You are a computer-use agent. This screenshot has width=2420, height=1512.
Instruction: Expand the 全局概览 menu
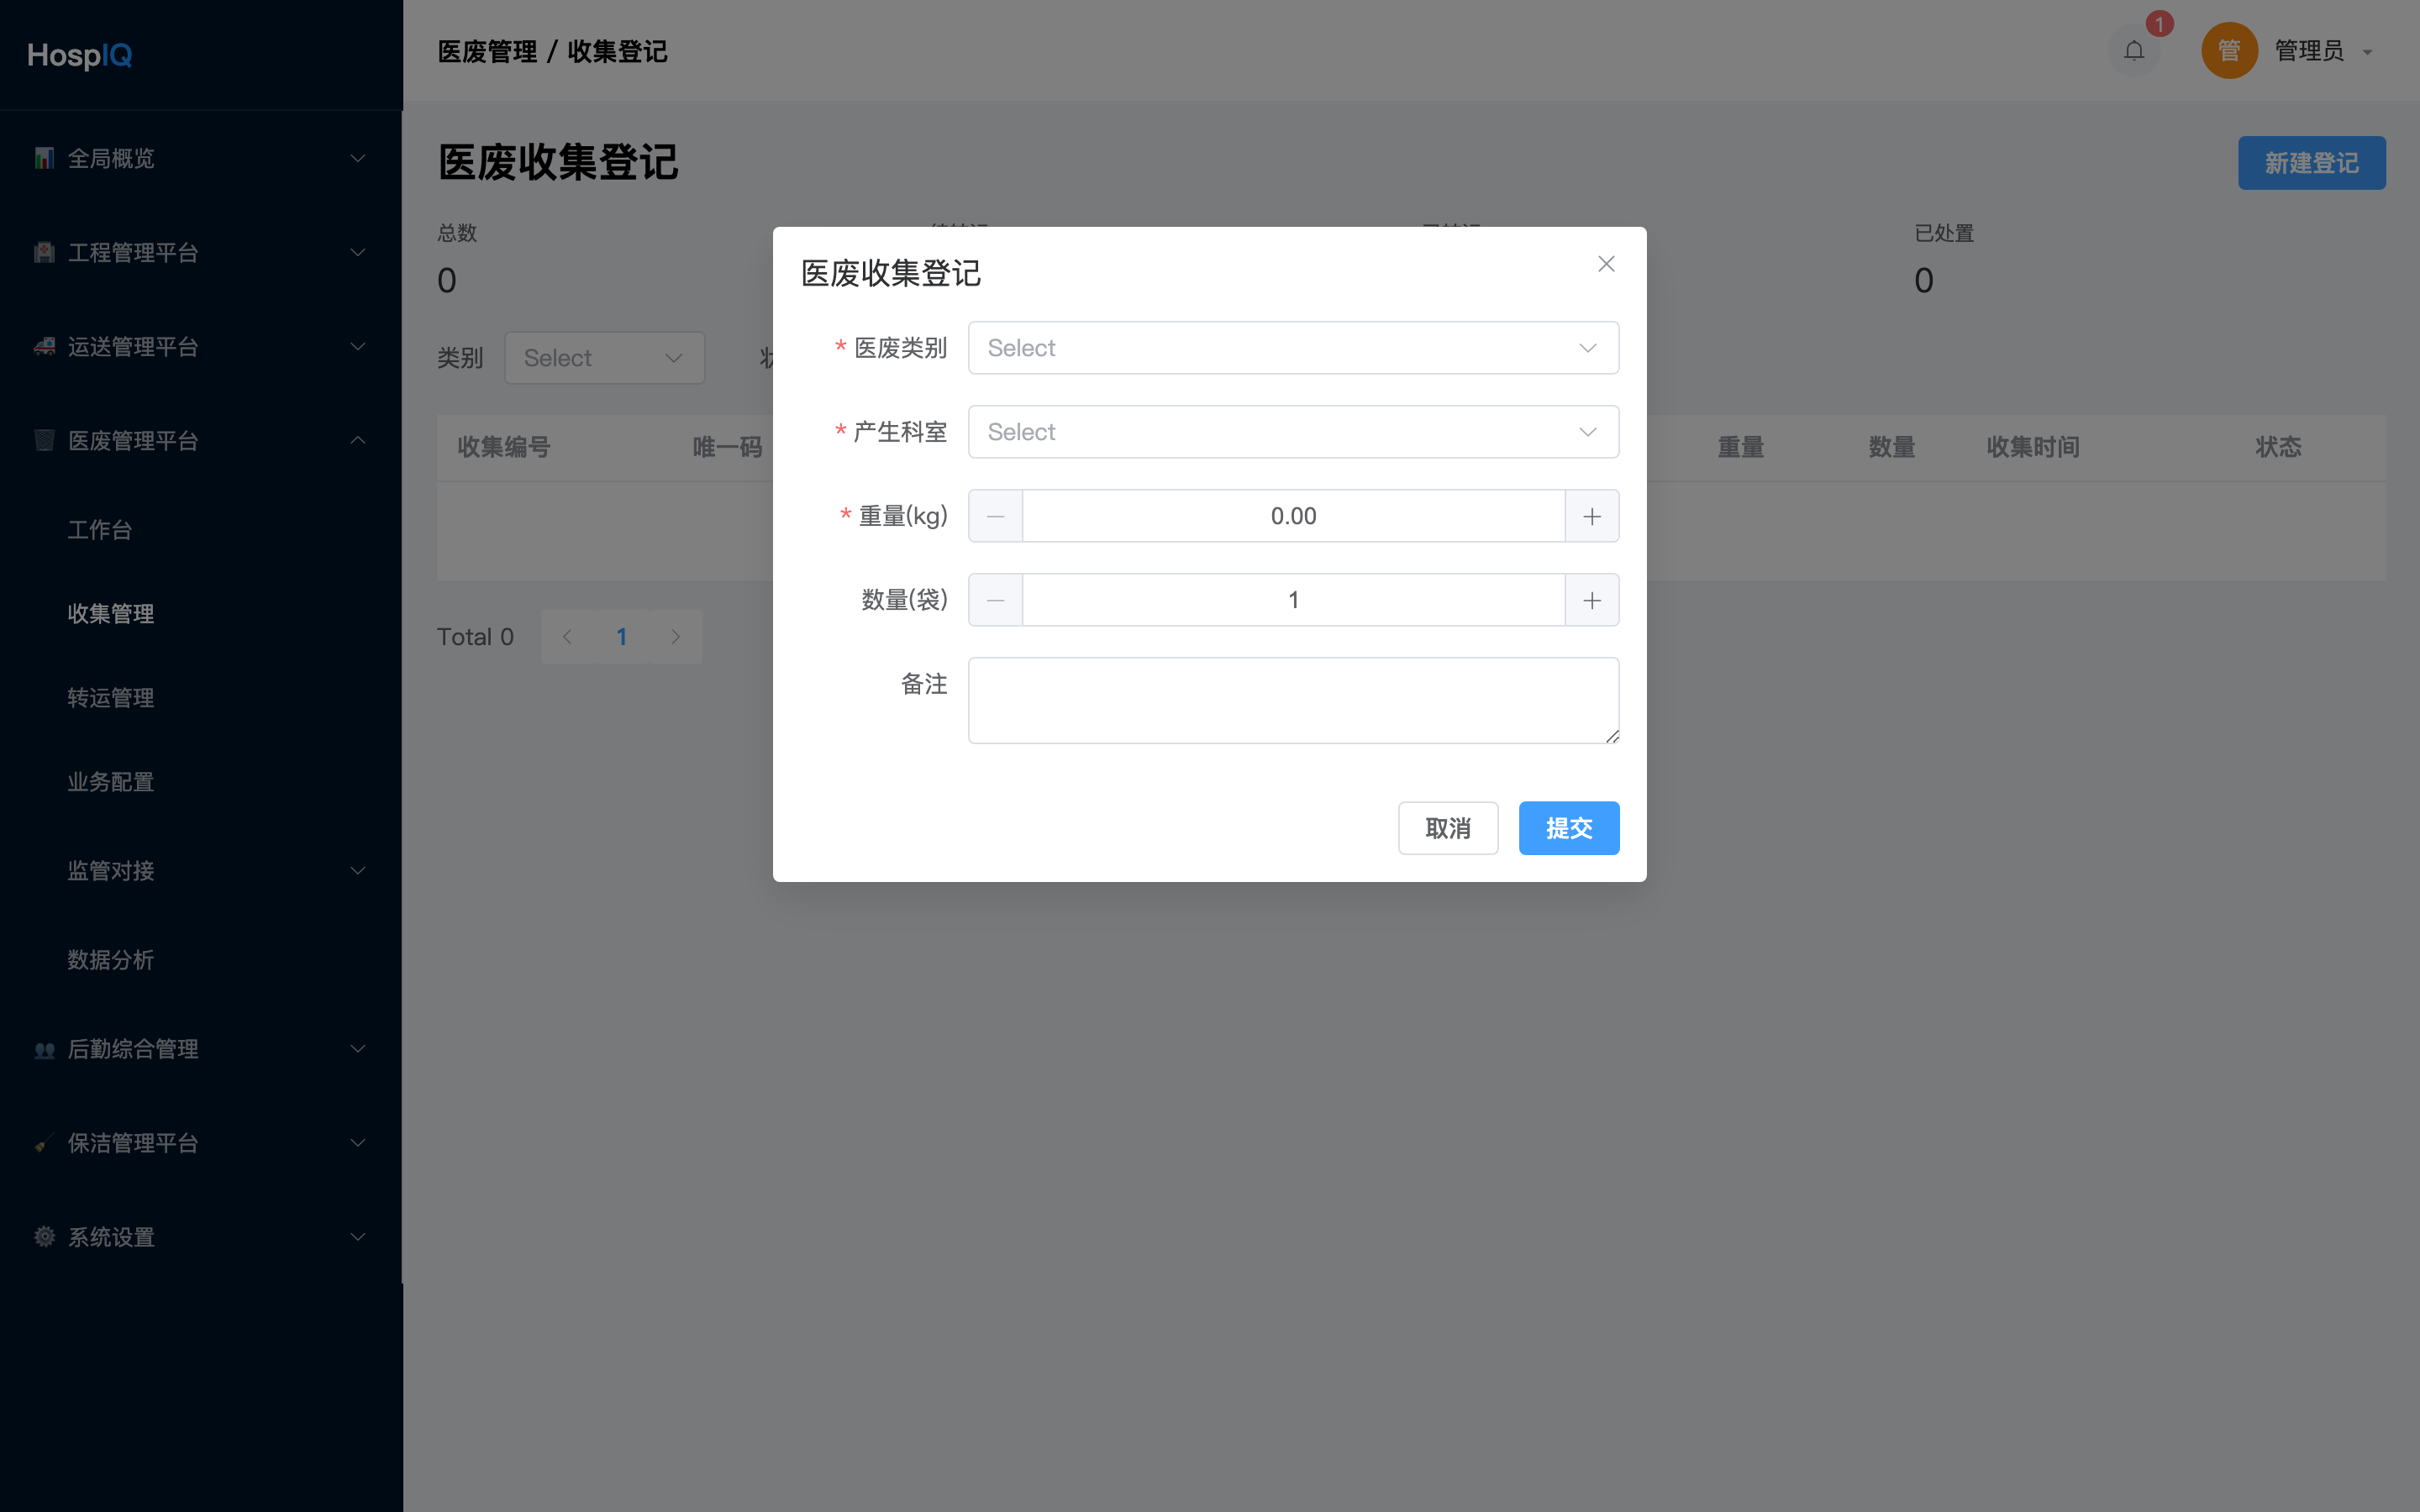point(201,158)
